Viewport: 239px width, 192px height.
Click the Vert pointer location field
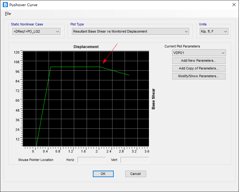click(x=135, y=160)
